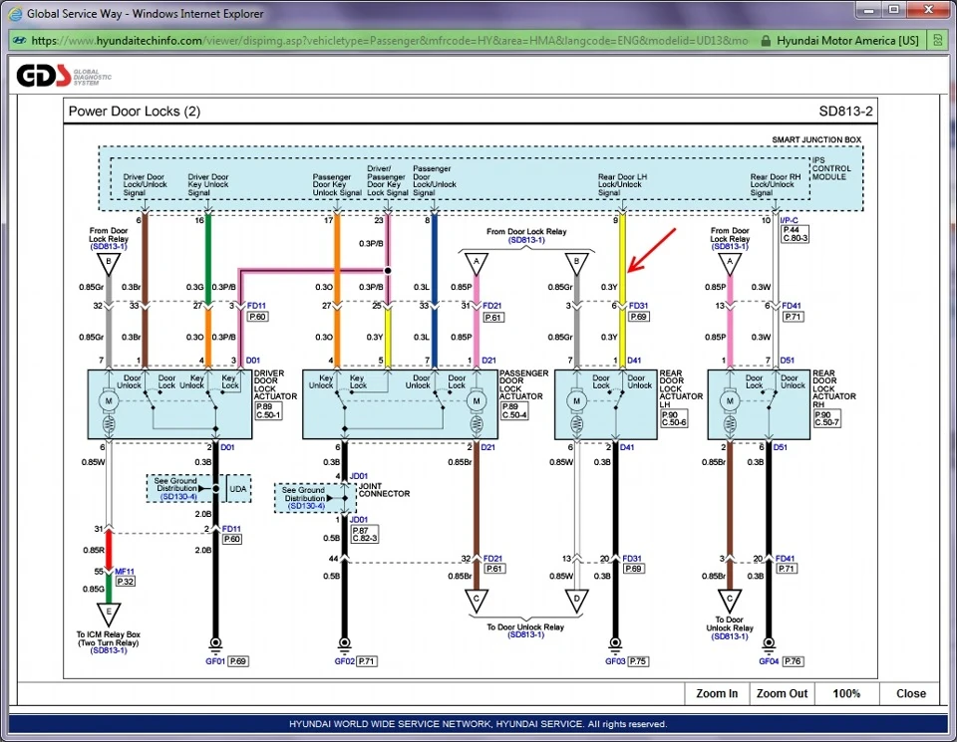Click the Zoom Out button
Image resolution: width=957 pixels, height=742 pixels.
(x=782, y=694)
